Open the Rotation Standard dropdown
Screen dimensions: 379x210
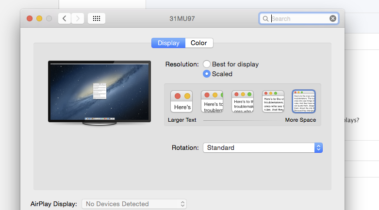pos(263,147)
